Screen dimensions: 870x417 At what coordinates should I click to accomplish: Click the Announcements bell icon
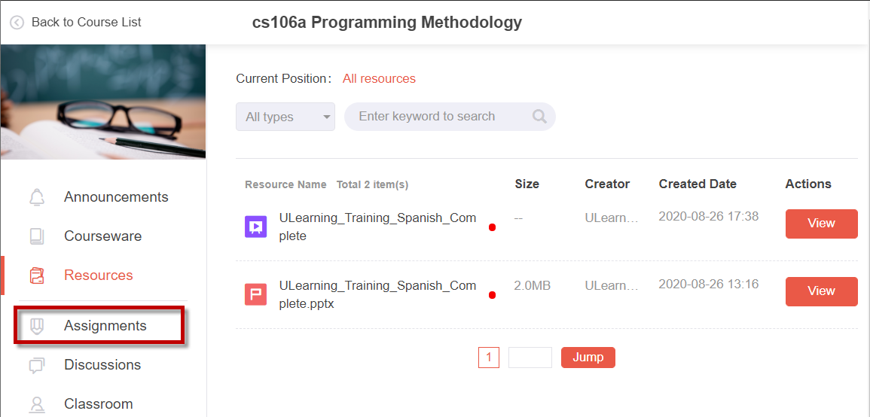pos(37,197)
